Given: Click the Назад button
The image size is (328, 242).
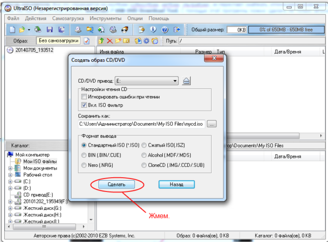Looking at the screenshot, I should [176, 184].
